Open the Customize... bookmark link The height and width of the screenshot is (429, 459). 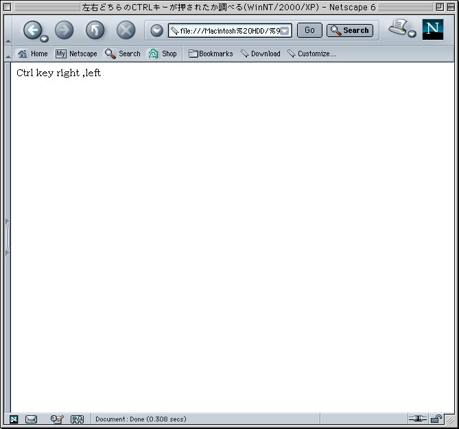[x=311, y=54]
